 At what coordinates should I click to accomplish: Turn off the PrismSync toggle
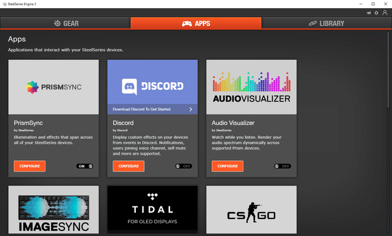pos(85,166)
